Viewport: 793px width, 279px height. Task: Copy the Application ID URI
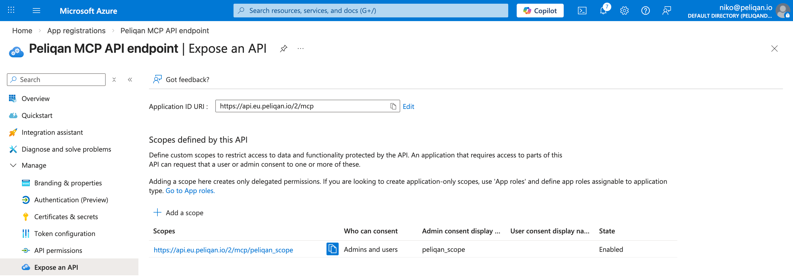pos(393,106)
